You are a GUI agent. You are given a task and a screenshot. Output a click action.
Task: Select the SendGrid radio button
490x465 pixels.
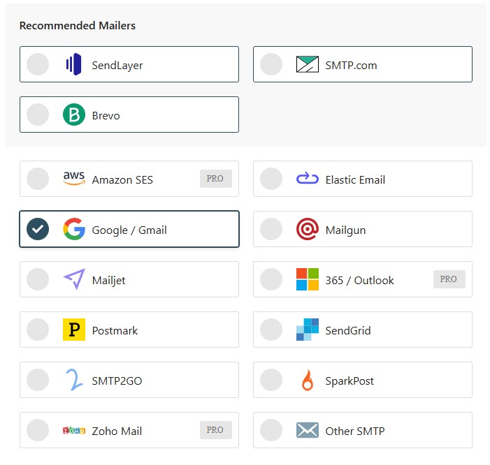(x=271, y=330)
